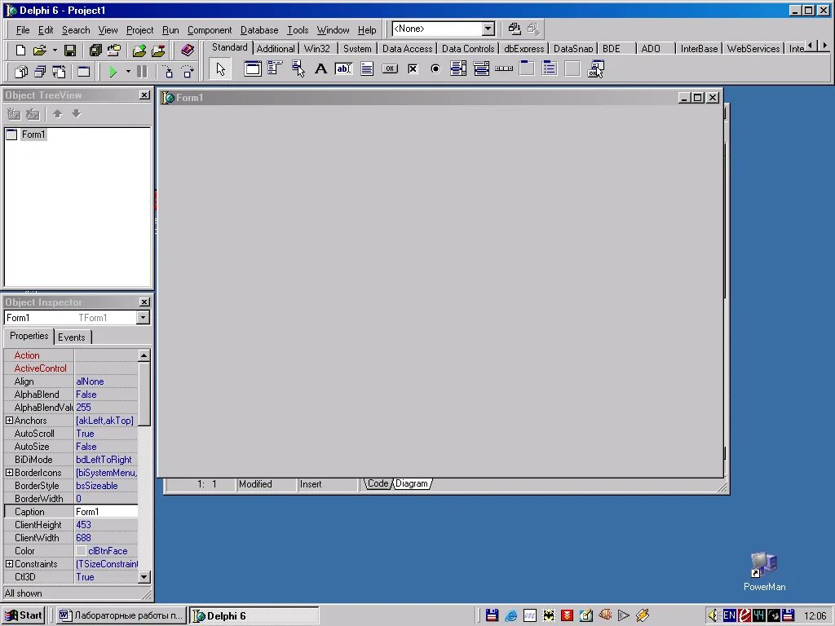Open the File menu

pyautogui.click(x=23, y=30)
